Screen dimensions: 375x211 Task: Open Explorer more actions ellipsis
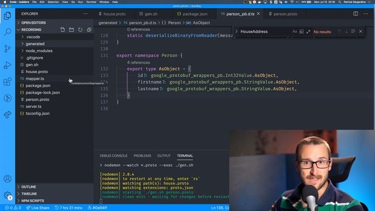point(85,14)
